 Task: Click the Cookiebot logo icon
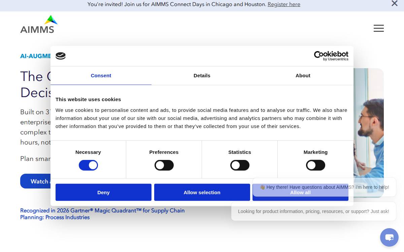coord(61,56)
